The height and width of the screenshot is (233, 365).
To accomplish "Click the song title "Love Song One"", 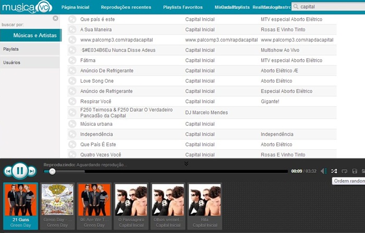I will 97,81.
